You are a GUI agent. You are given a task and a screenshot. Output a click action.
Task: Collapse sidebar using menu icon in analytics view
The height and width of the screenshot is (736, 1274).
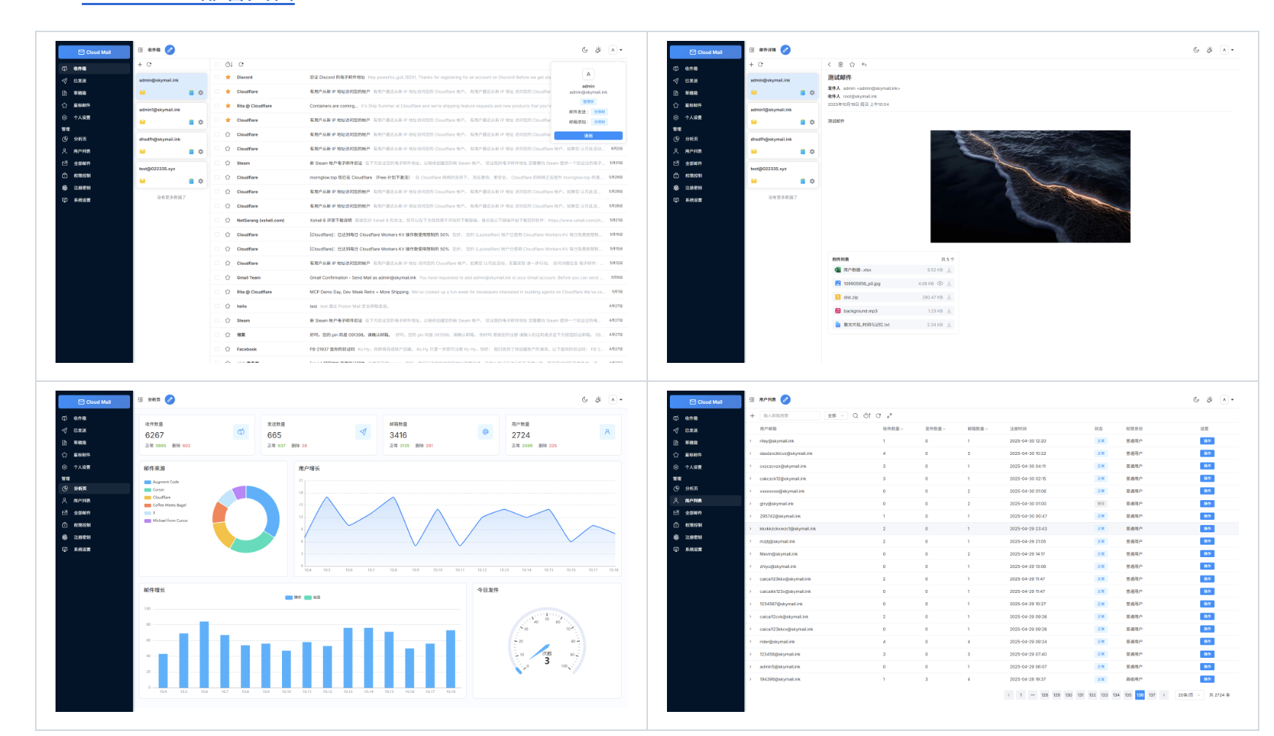point(140,399)
